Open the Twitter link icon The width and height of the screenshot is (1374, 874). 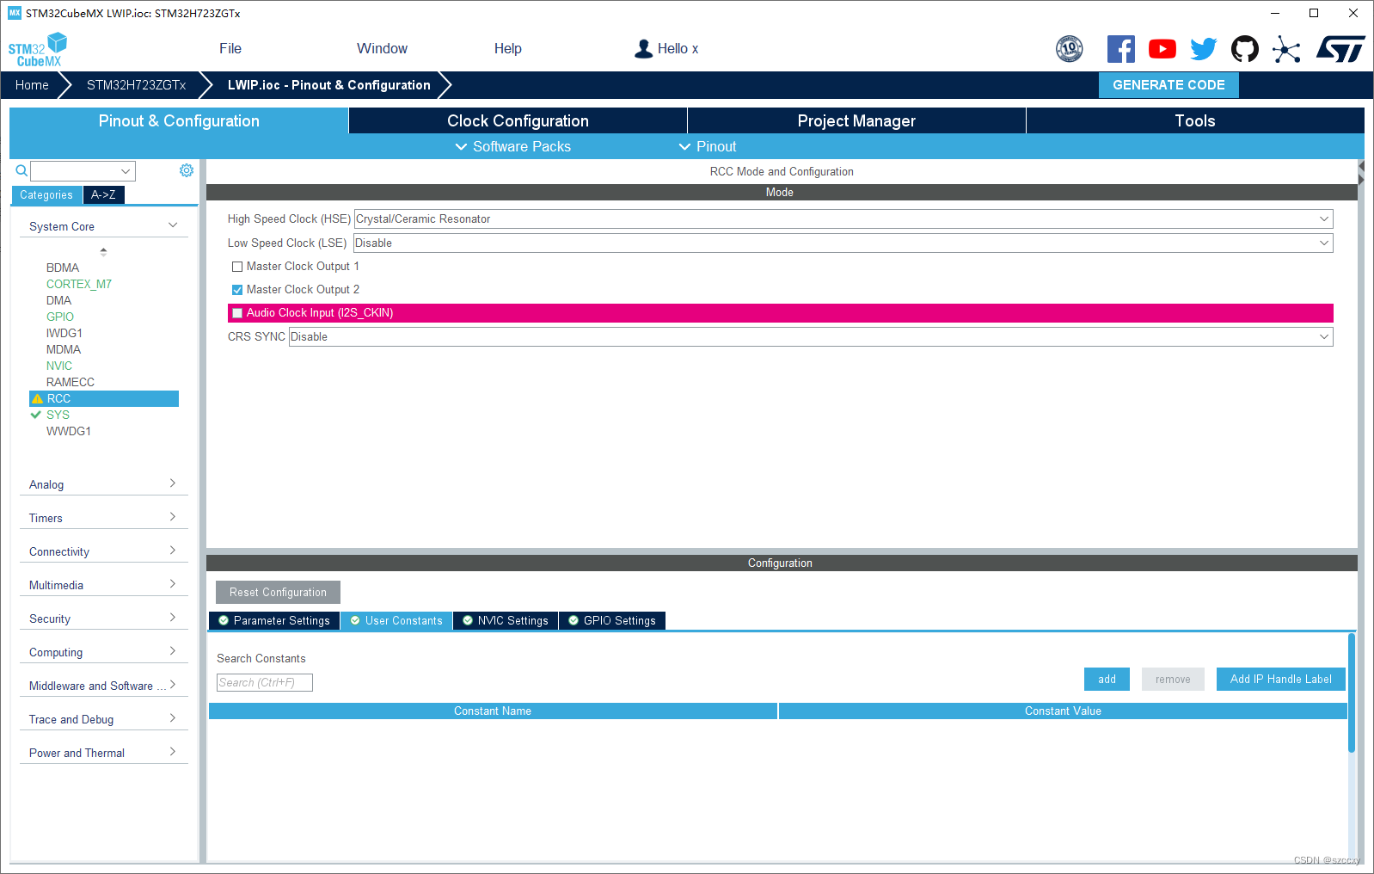point(1203,49)
